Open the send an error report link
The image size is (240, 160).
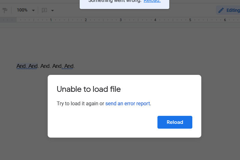tap(127, 104)
